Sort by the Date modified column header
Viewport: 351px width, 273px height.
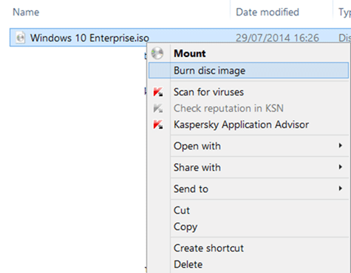coord(267,12)
